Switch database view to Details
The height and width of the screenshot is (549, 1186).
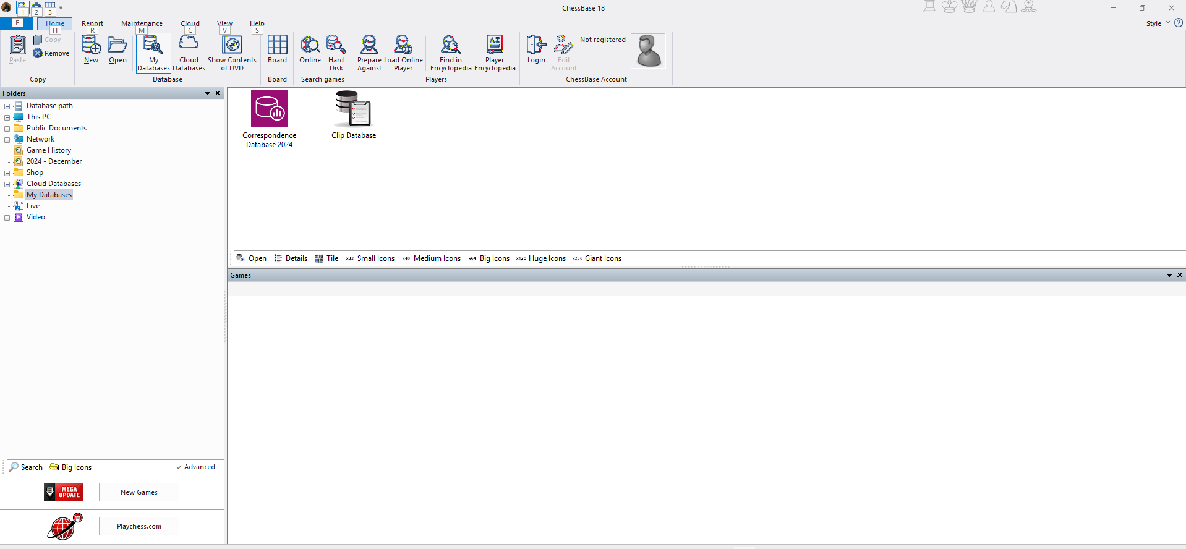pyautogui.click(x=291, y=258)
